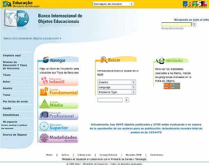This screenshot has height=165, width=209.
Task: Open the Política footer link
Action: [x=65, y=155]
